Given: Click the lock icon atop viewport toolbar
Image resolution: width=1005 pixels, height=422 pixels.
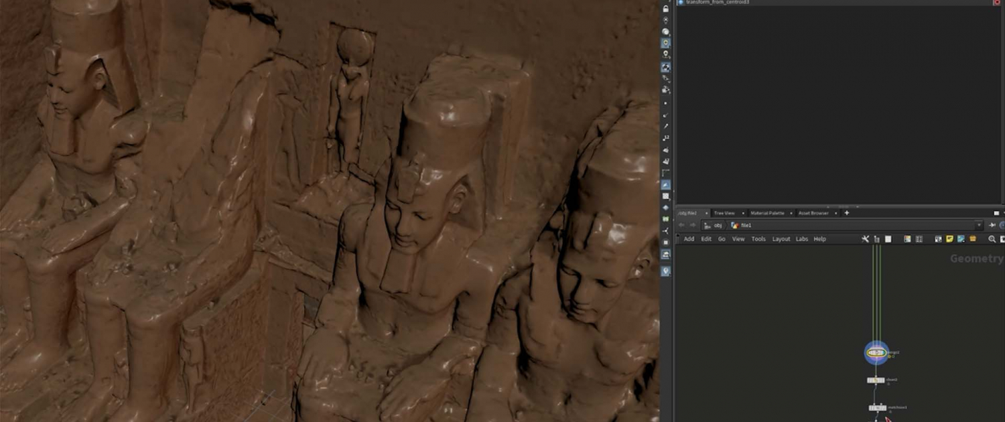Looking at the screenshot, I should [665, 9].
